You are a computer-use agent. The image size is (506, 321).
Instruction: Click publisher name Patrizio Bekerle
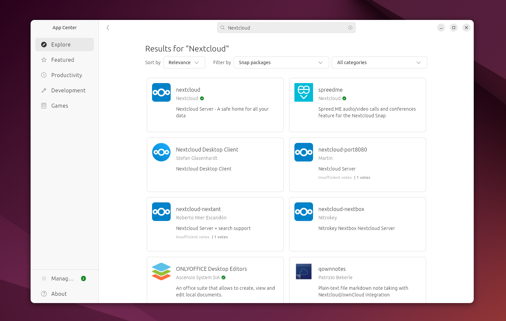[335, 277]
